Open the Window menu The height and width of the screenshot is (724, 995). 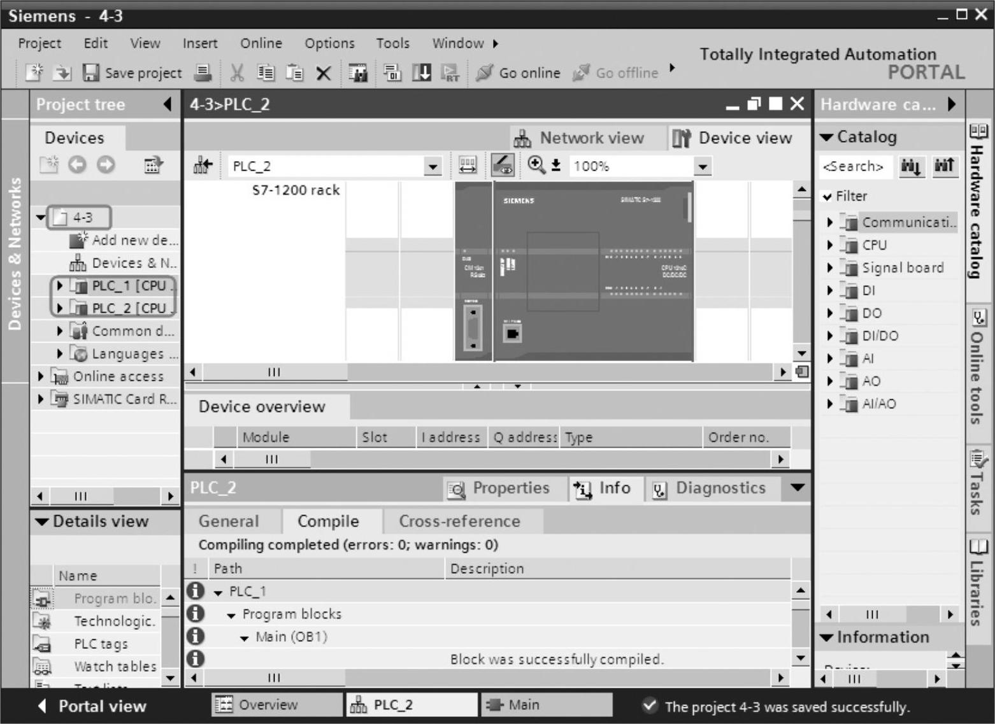point(458,43)
